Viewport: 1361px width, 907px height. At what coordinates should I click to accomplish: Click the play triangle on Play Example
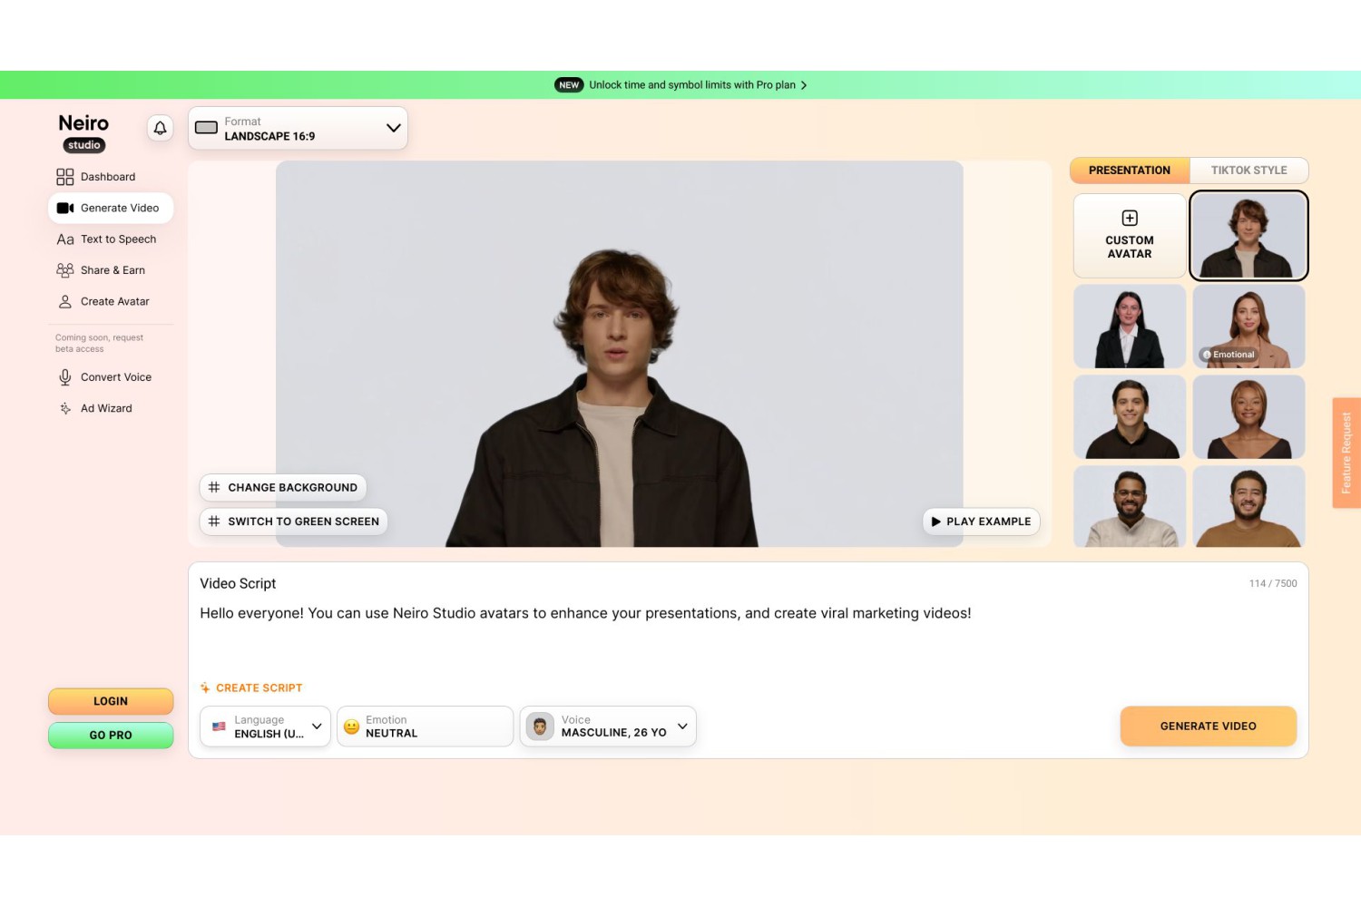[935, 522]
